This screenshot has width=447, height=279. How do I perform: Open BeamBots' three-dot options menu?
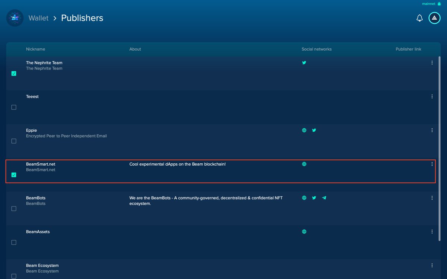tap(432, 198)
